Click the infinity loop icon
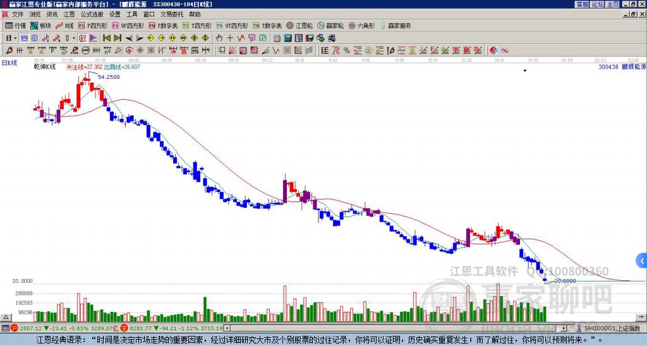 (x=505, y=51)
